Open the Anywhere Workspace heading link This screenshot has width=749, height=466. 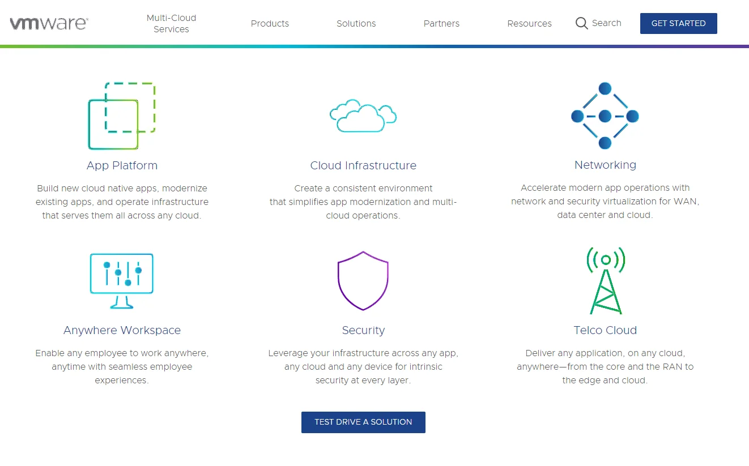click(x=122, y=330)
